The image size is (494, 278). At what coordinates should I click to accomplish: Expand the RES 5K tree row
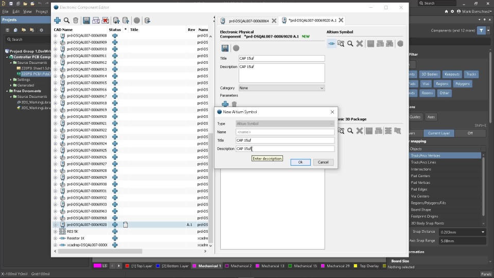coord(56,231)
